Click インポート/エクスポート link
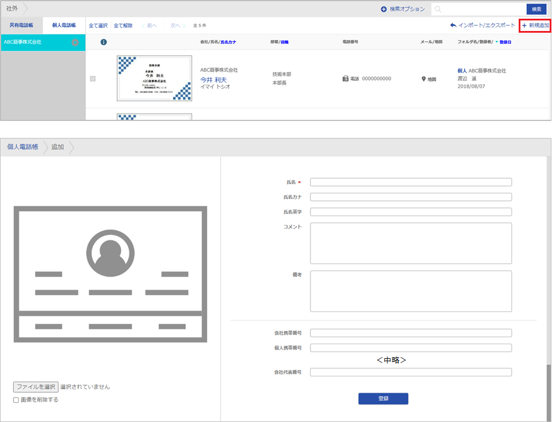This screenshot has height=422, width=552. pyautogui.click(x=487, y=25)
